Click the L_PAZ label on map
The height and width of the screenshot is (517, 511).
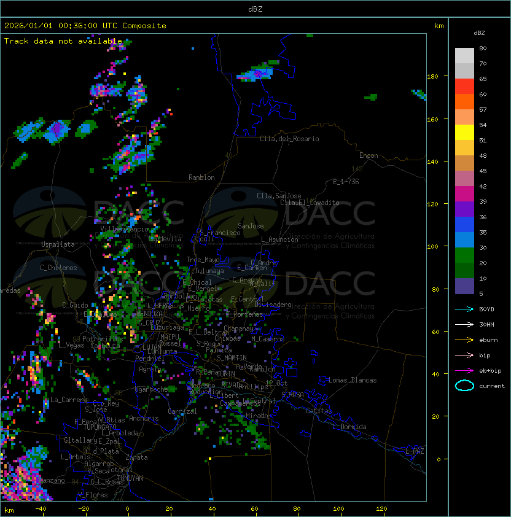coord(415,451)
